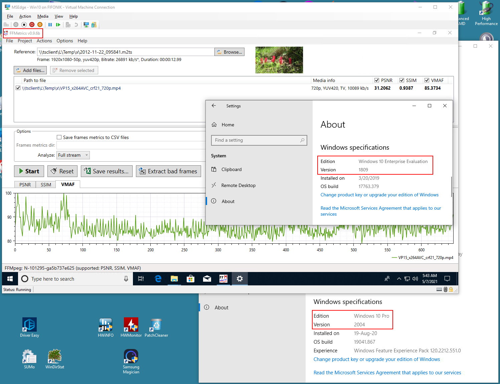Viewport: 500px width, 384px height.
Task: Open the Actions menu in FFMetrics
Action: point(44,41)
